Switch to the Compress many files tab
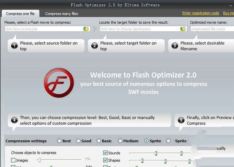Viewport: 234px width, 167px height. [61, 14]
